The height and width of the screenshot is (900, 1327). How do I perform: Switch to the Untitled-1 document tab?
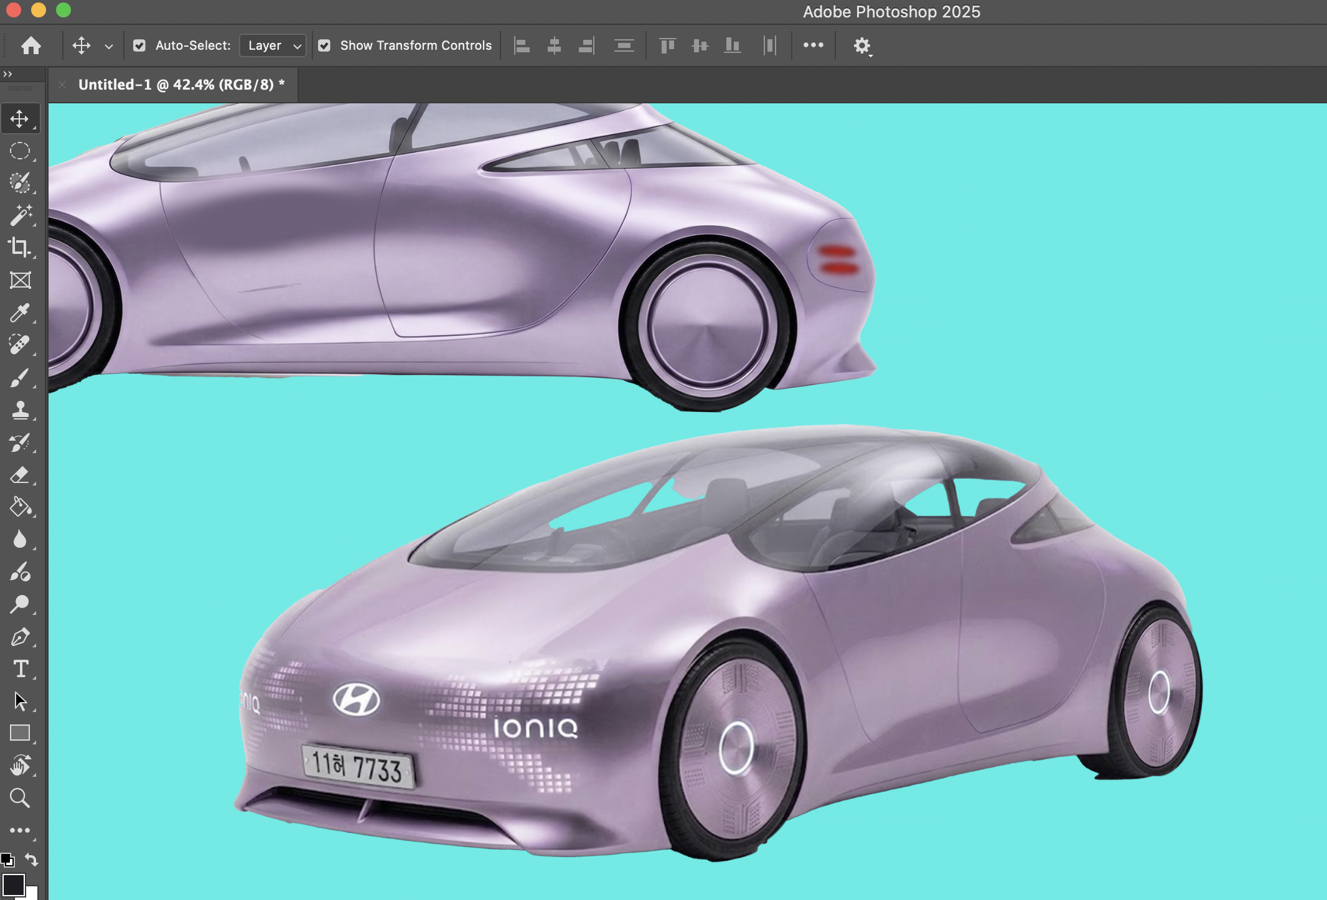(x=181, y=85)
